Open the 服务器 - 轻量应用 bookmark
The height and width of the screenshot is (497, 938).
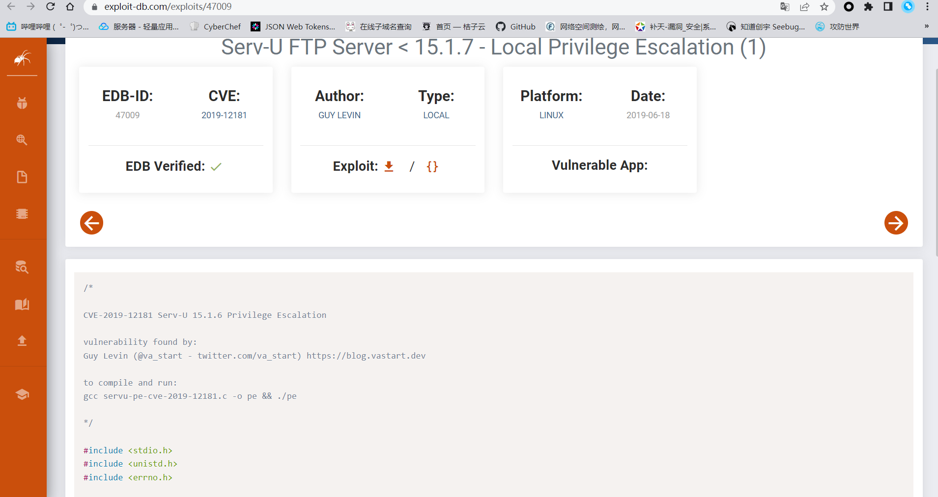pos(139,26)
